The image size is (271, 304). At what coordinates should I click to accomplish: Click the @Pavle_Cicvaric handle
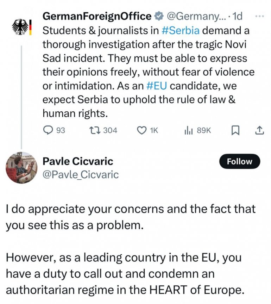click(80, 174)
